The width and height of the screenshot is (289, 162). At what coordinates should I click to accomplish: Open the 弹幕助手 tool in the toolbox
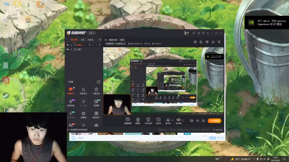pyautogui.click(x=70, y=91)
